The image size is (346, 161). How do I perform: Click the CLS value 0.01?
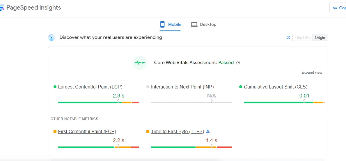304,96
